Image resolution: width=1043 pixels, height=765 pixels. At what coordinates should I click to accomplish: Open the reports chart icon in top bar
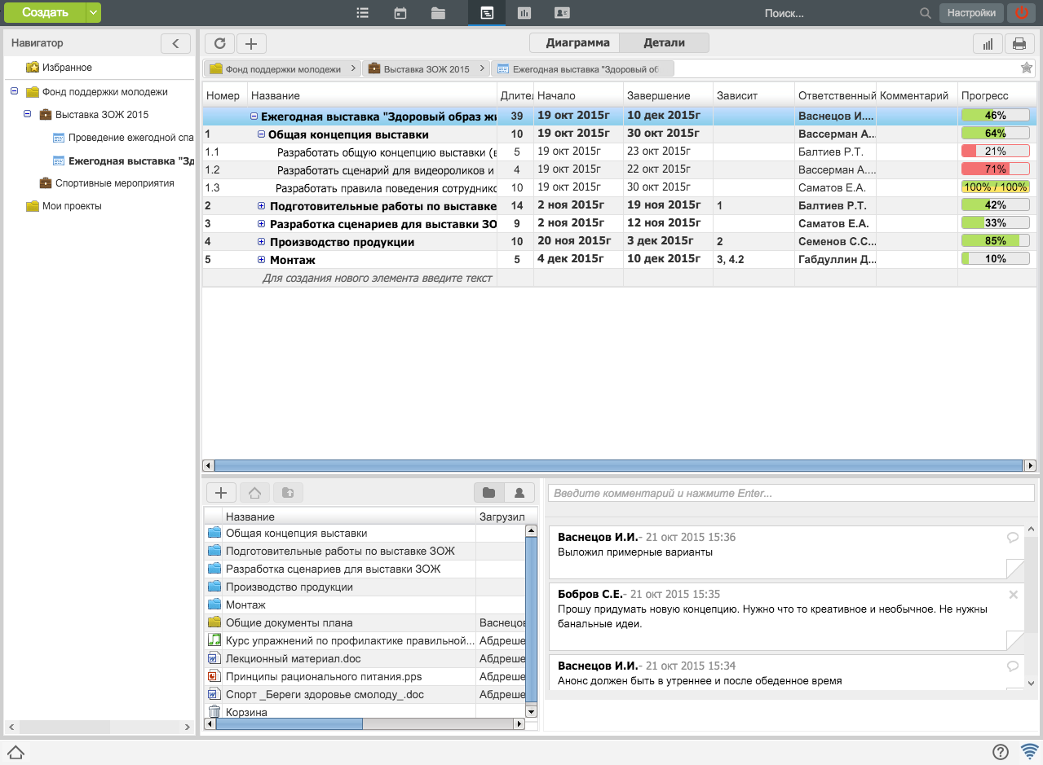(x=524, y=13)
